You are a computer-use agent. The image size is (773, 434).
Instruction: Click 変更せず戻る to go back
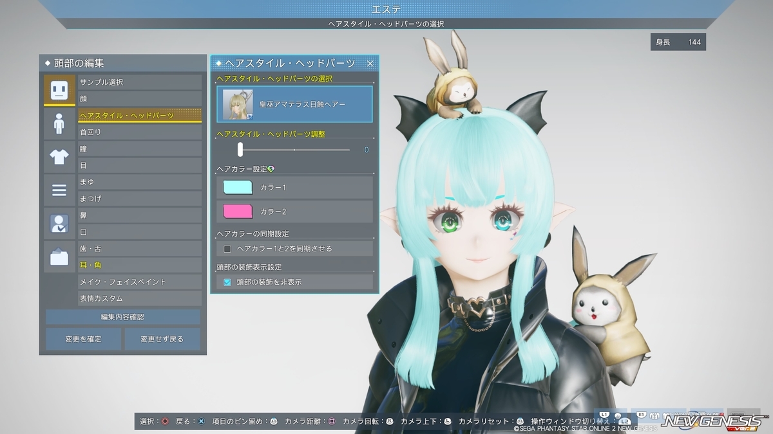162,339
